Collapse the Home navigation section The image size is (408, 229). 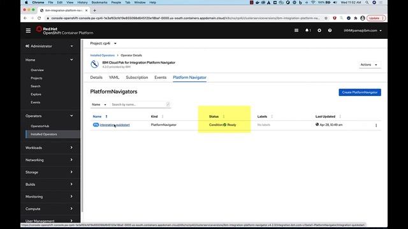pyautogui.click(x=49, y=60)
